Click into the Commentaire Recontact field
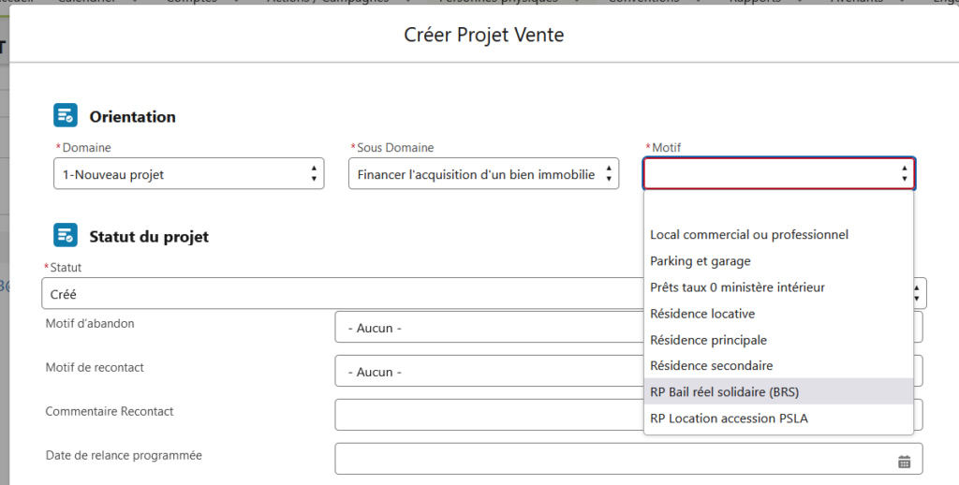This screenshot has height=485, width=959. point(487,415)
